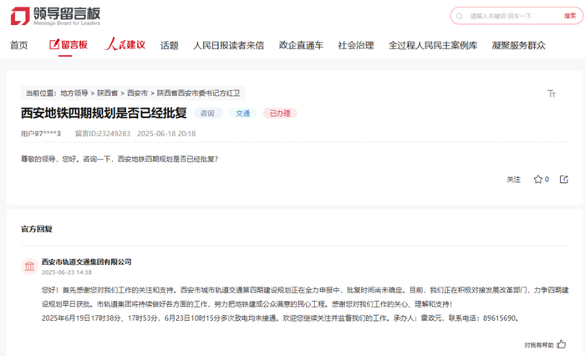
Task: Click the red 搜索 button
Action: 570,16
